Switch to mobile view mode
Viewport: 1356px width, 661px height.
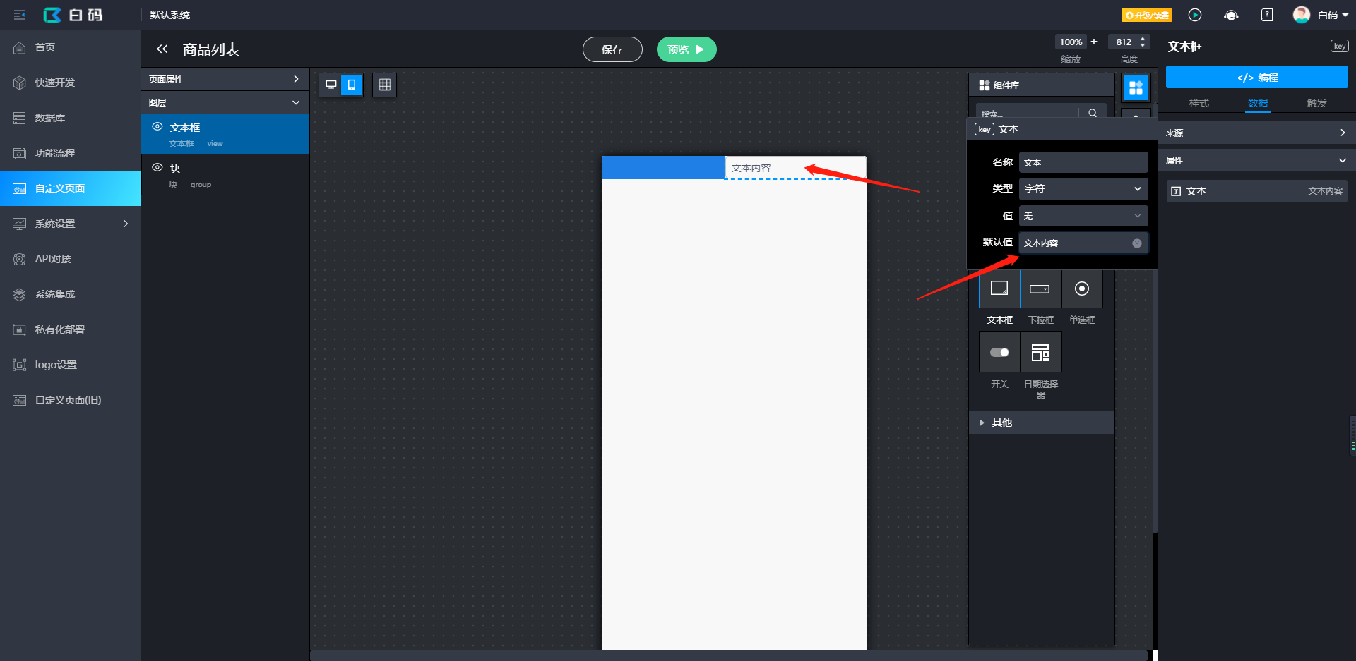coord(352,85)
